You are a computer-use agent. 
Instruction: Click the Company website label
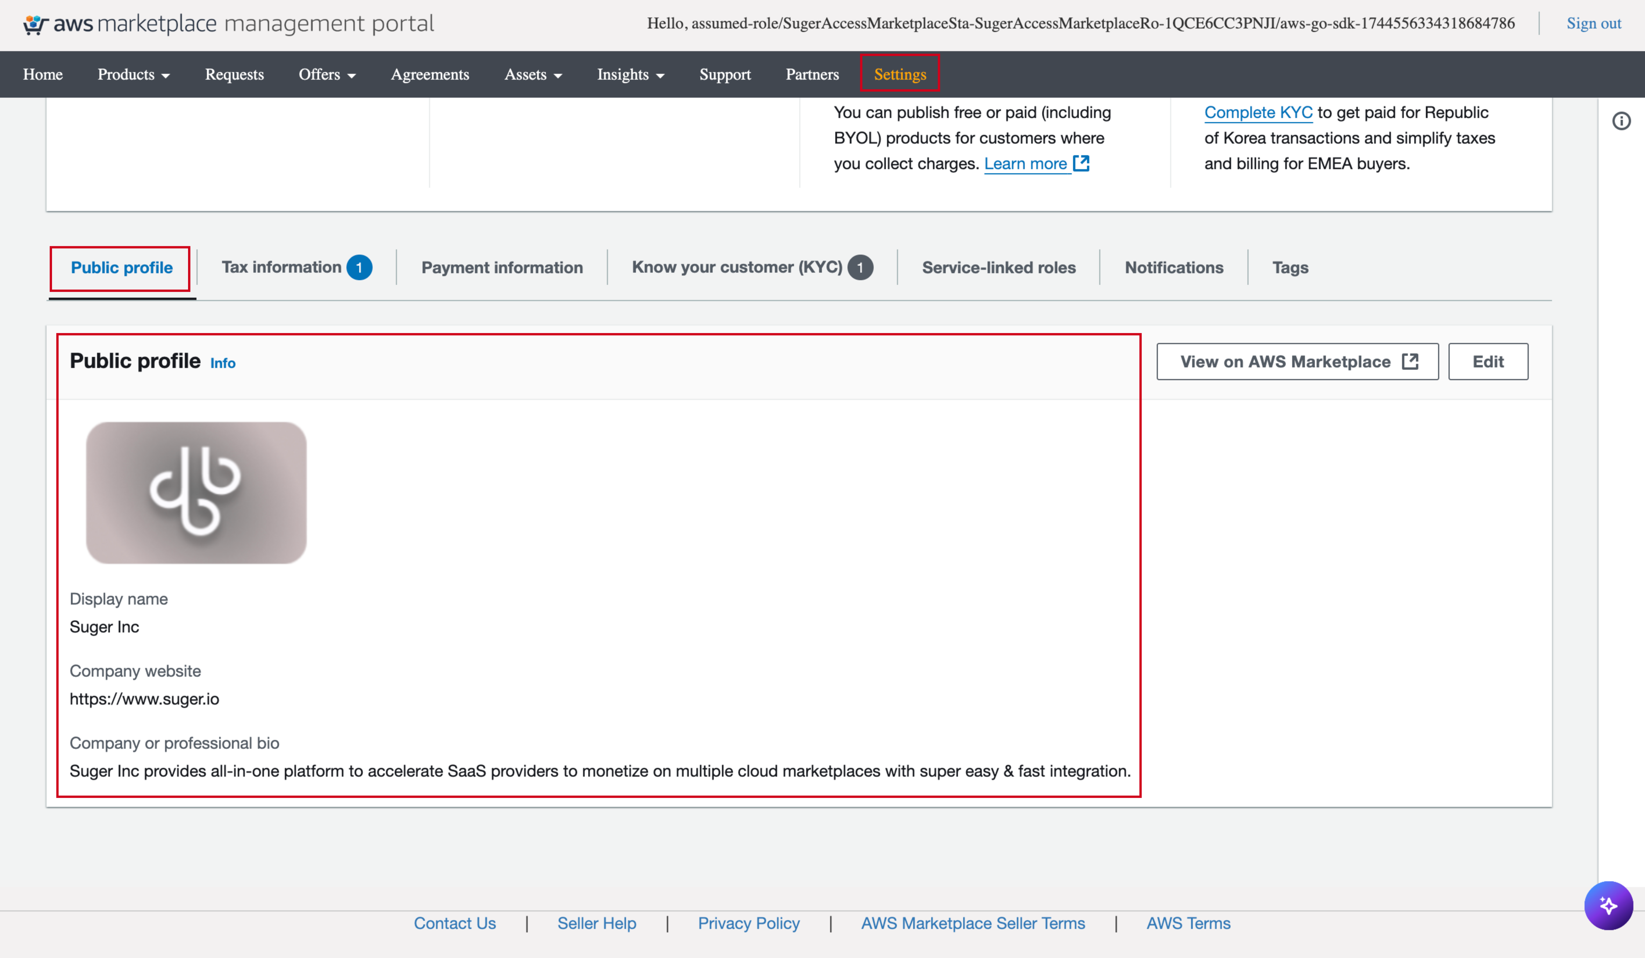coord(135,671)
